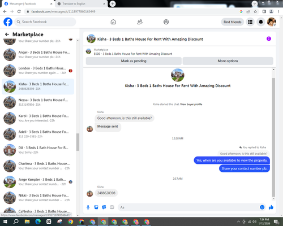The height and width of the screenshot is (226, 283).
Task: Open Adell conversation in list
Action: click(38, 134)
